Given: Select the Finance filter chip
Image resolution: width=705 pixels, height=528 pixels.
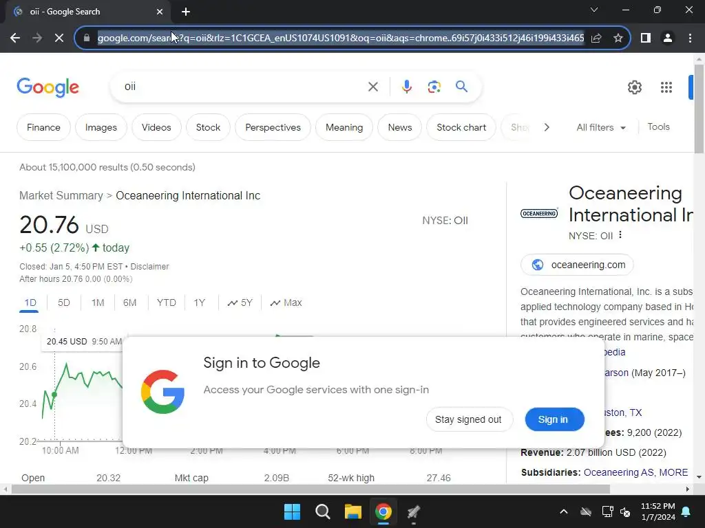Looking at the screenshot, I should pos(43,127).
